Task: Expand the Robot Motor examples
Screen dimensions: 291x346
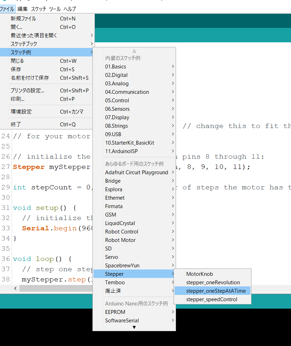Action: click(134, 240)
